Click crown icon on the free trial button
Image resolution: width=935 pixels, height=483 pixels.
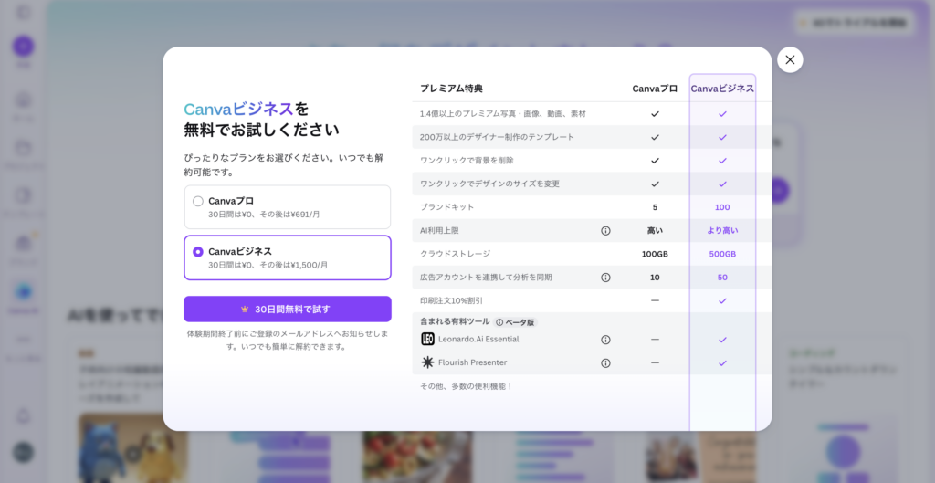(x=245, y=310)
